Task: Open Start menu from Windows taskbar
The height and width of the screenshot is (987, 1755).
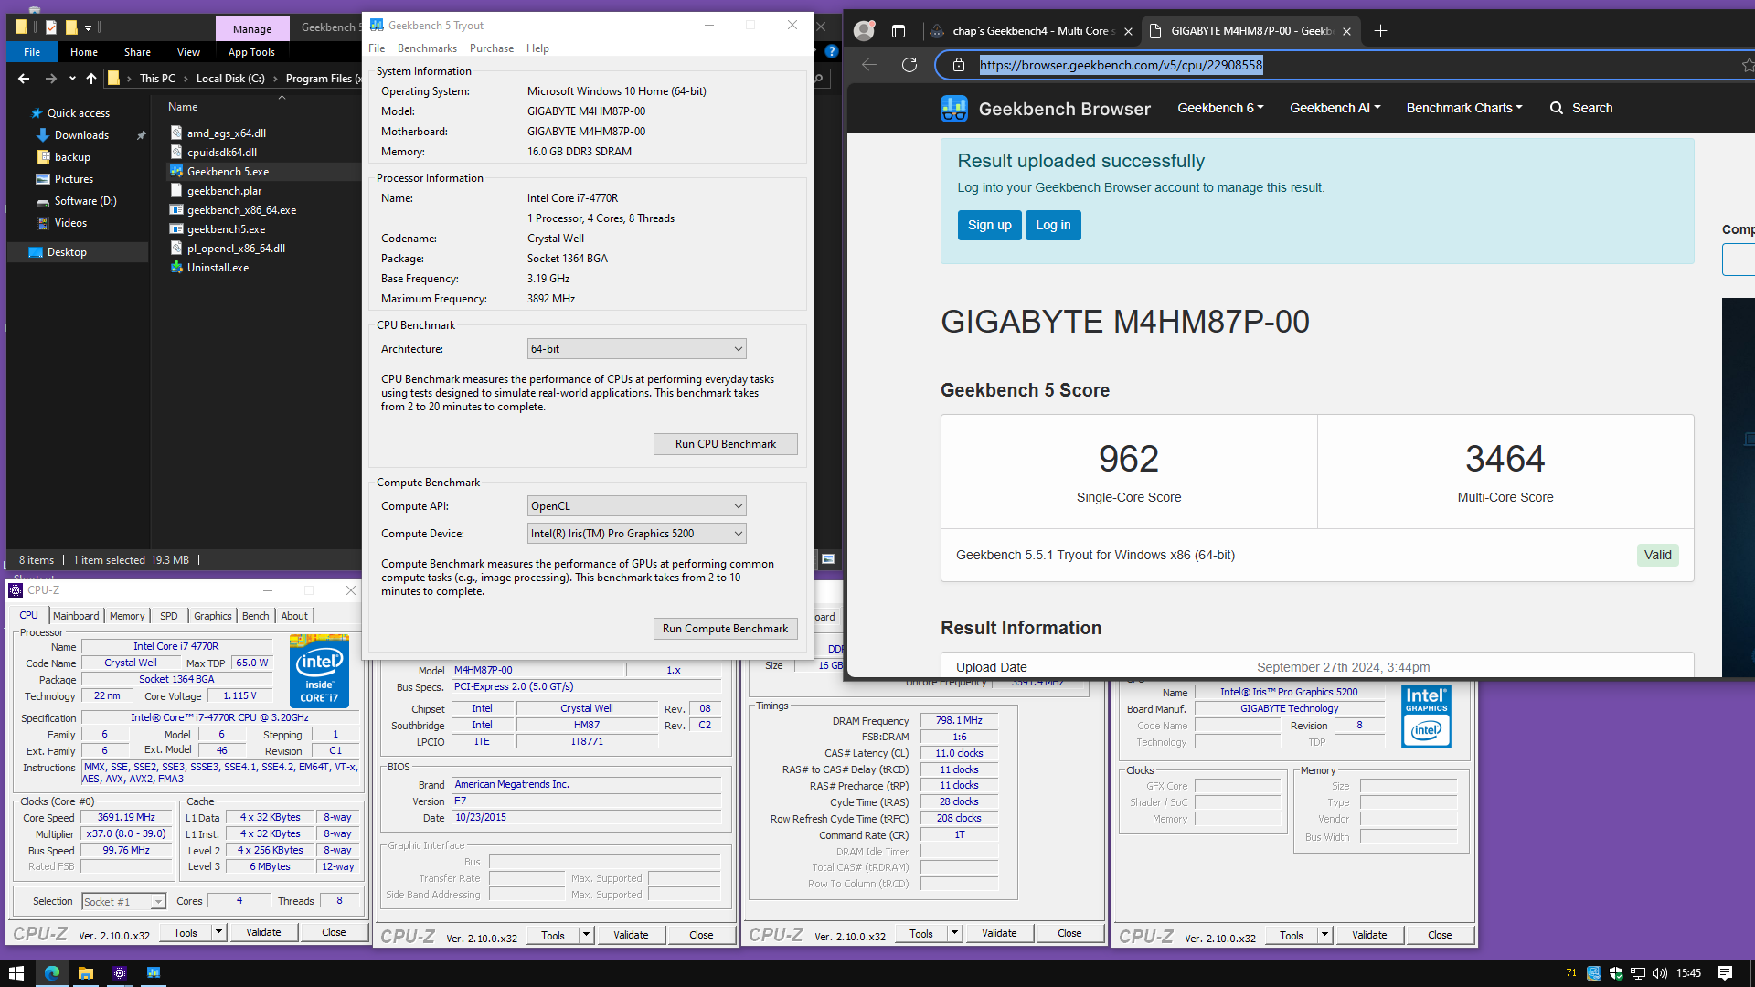Action: (x=16, y=973)
